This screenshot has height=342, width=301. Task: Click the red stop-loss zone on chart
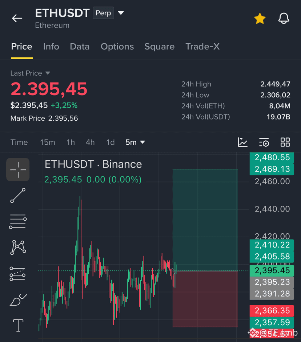(205, 299)
